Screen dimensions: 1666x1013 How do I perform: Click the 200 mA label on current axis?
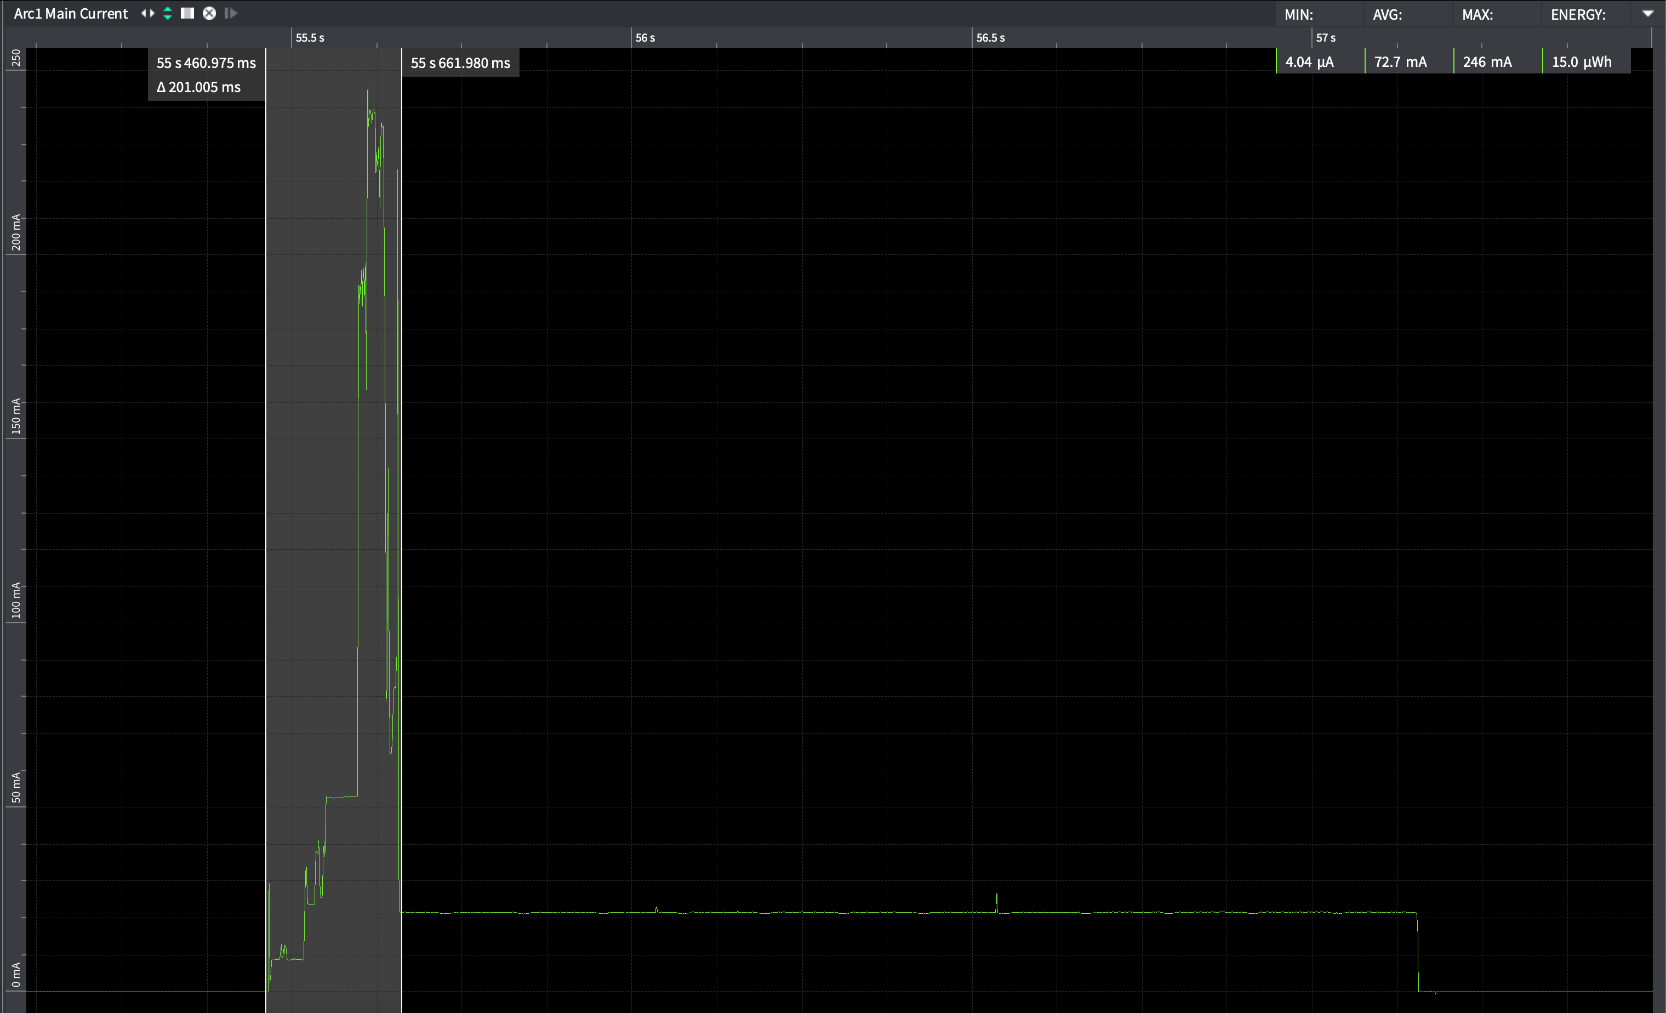tap(15, 232)
